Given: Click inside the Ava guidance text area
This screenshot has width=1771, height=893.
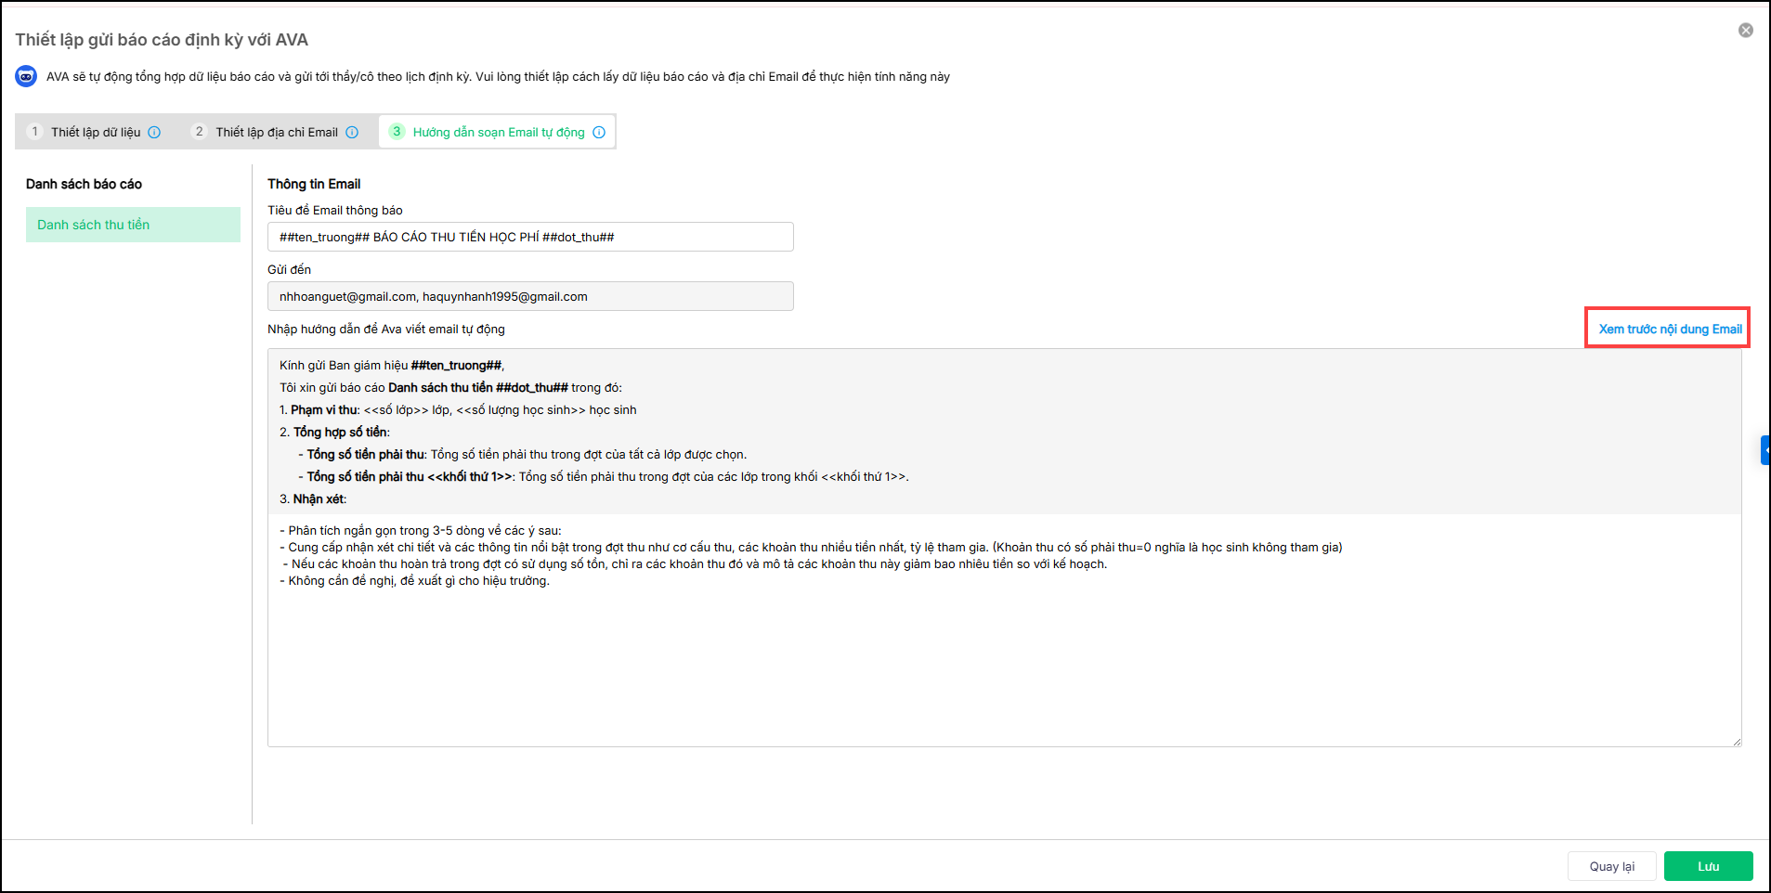Looking at the screenshot, I should 1003,650.
